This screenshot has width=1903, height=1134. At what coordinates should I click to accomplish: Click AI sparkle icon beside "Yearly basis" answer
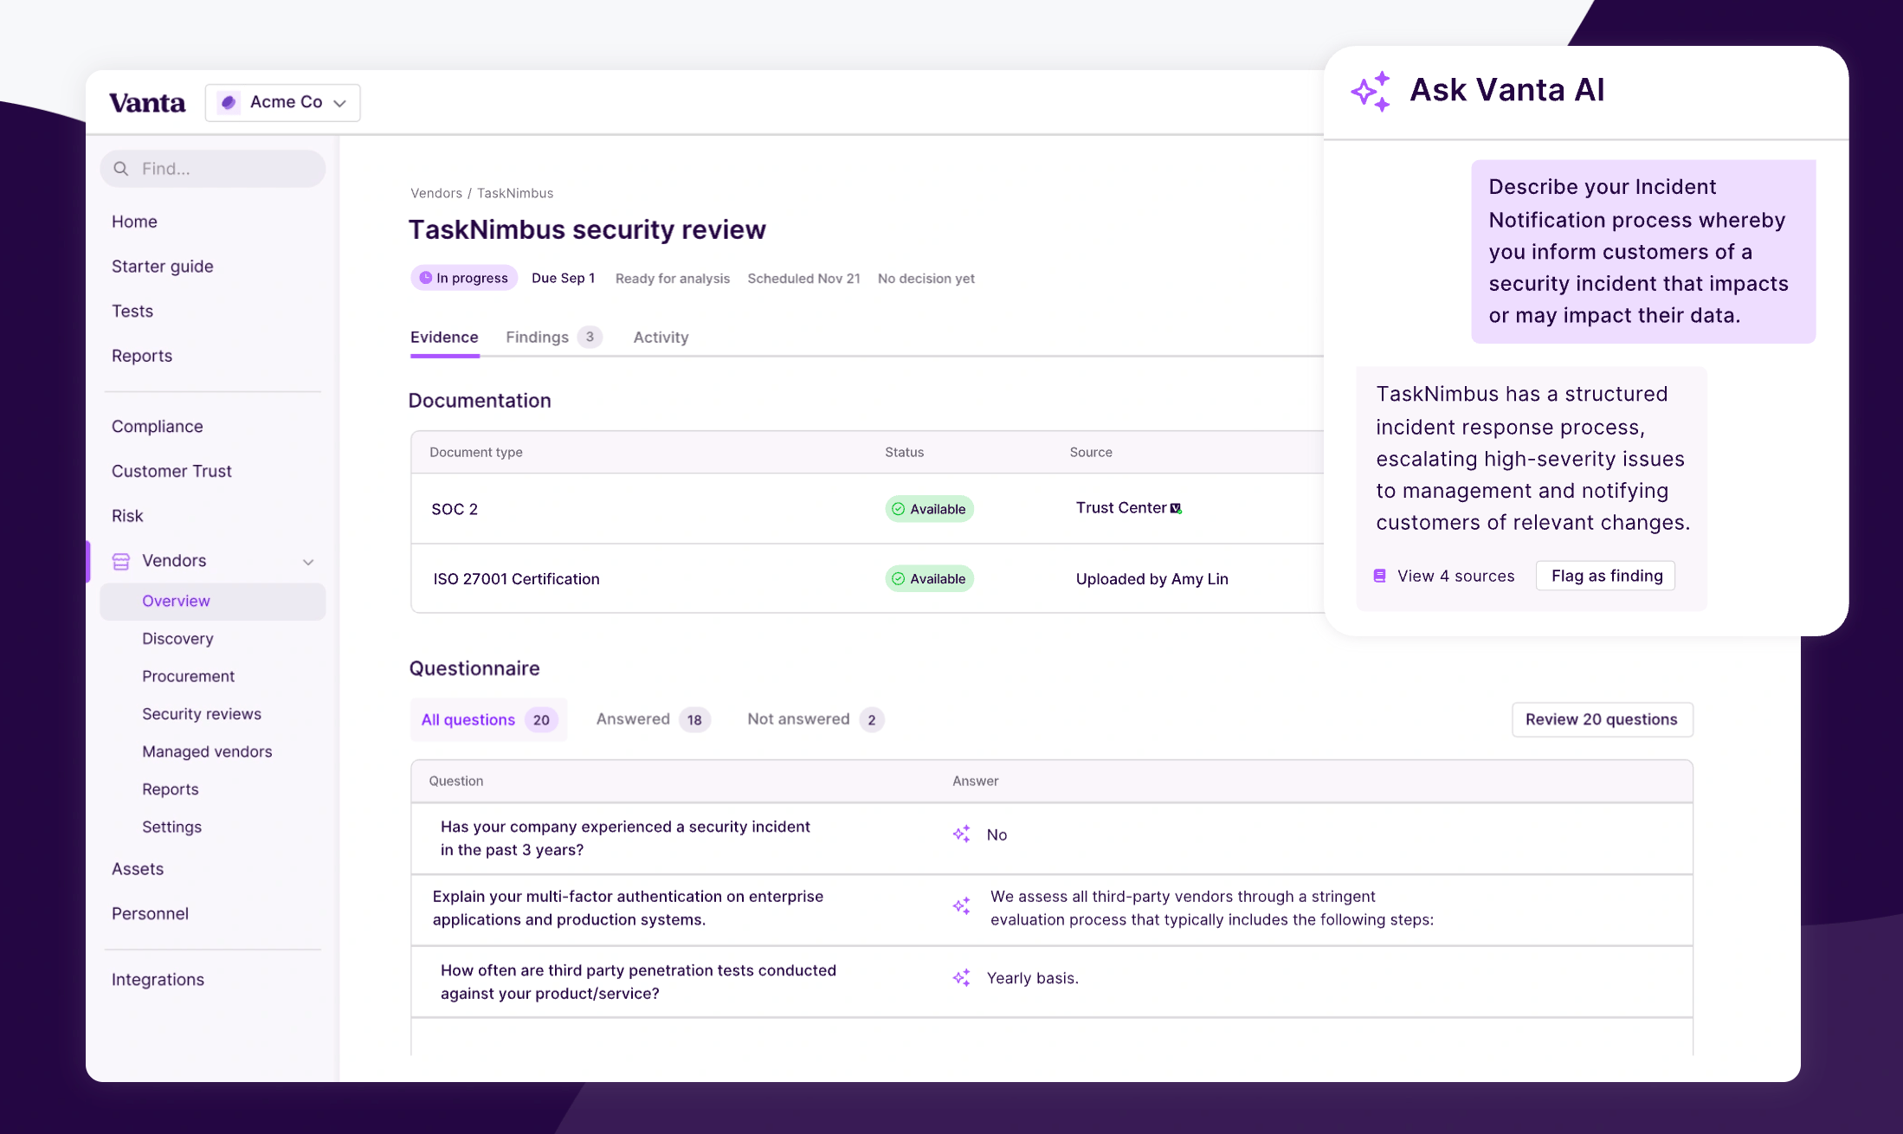point(961,977)
